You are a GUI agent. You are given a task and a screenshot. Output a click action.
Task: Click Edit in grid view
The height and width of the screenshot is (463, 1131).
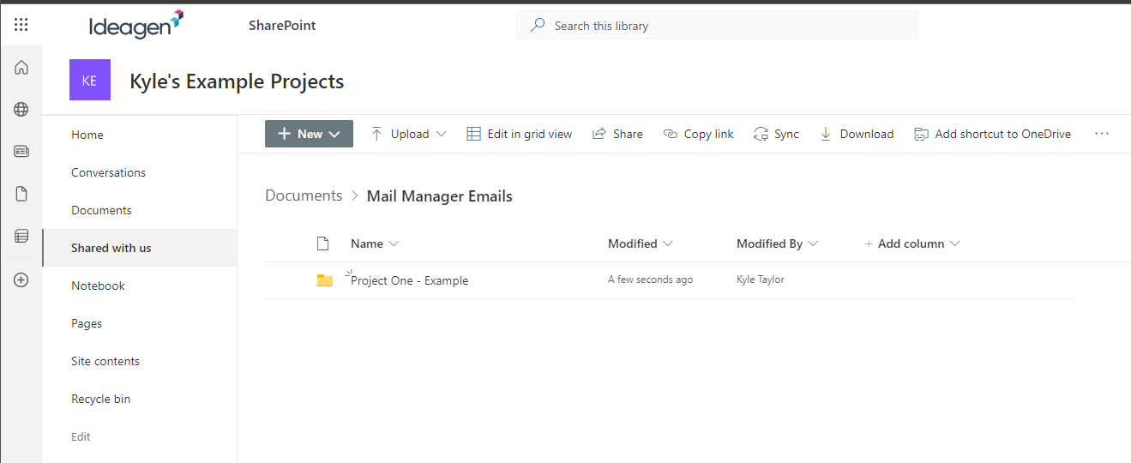(519, 134)
